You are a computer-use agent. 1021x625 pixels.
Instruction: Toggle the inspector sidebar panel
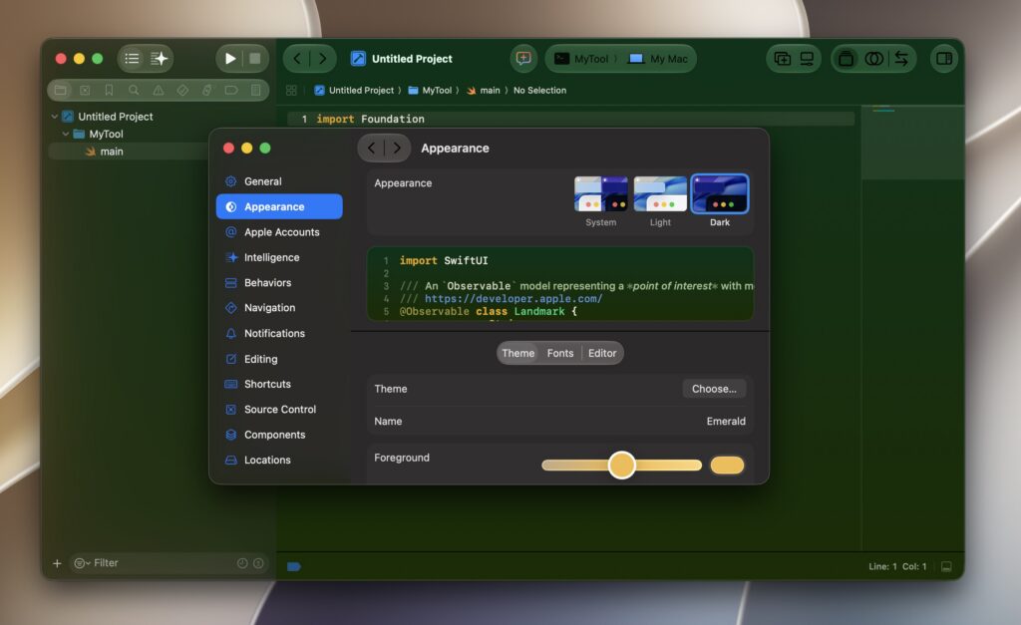pyautogui.click(x=944, y=59)
